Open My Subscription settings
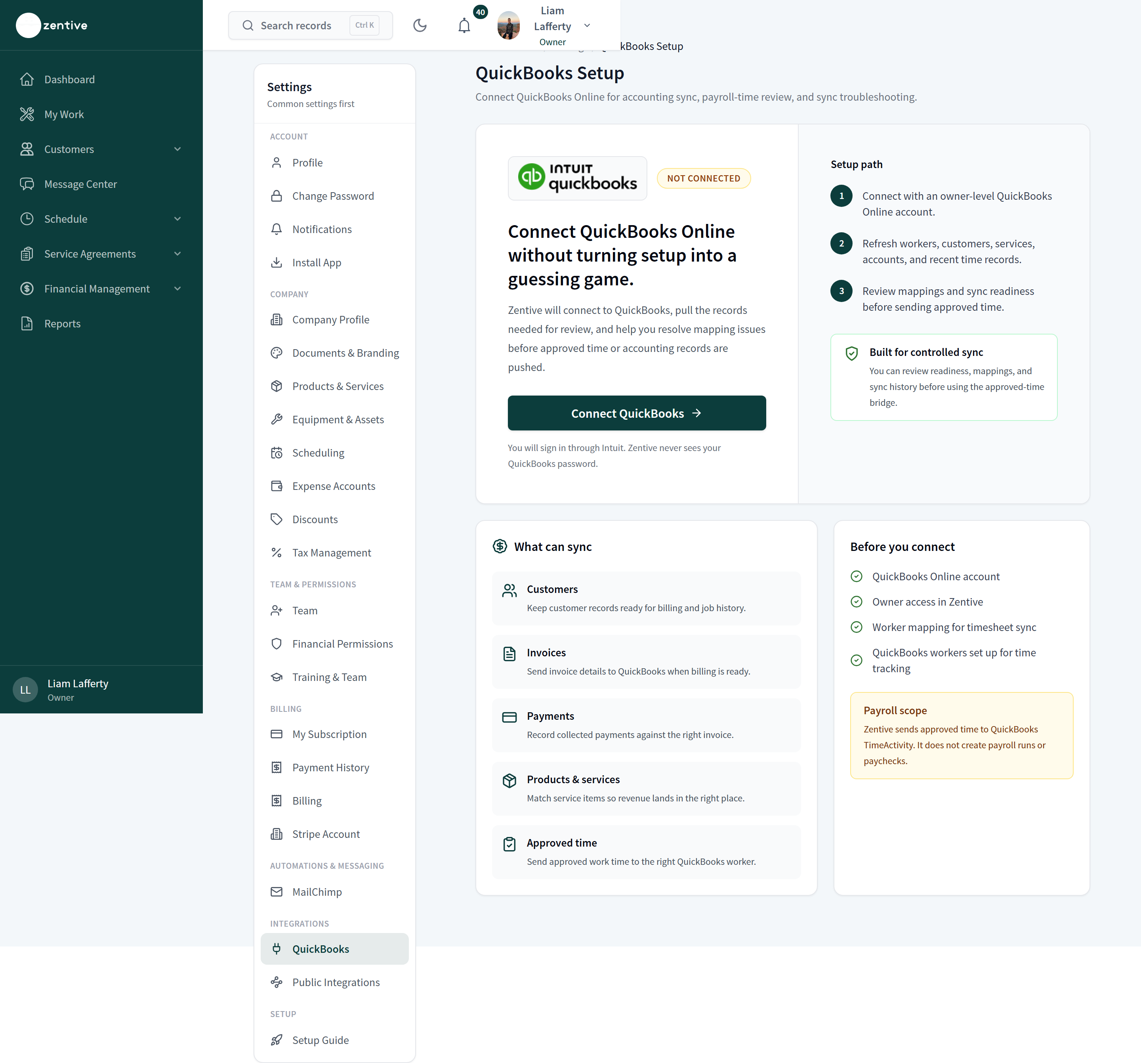Image resolution: width=1141 pixels, height=1063 pixels. pyautogui.click(x=335, y=734)
